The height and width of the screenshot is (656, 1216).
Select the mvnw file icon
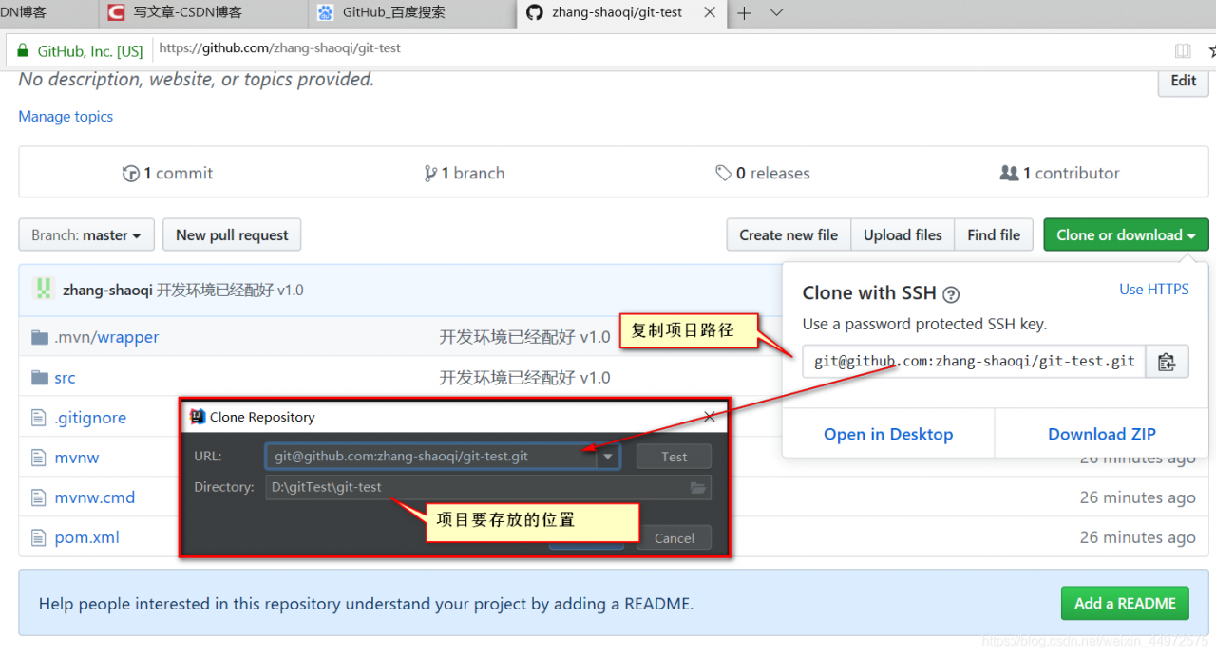[x=39, y=458]
